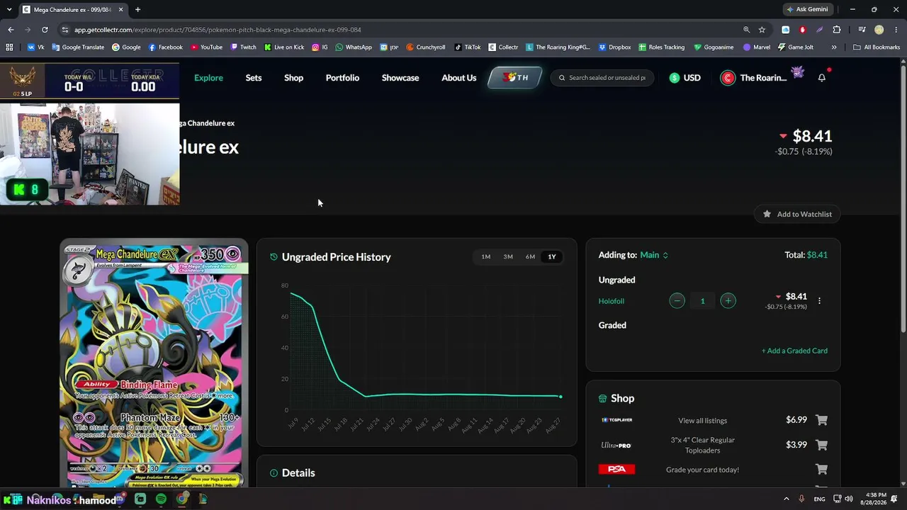Viewport: 907px width, 510px height.
Task: Select the 1Y price history range
Action: click(552, 257)
